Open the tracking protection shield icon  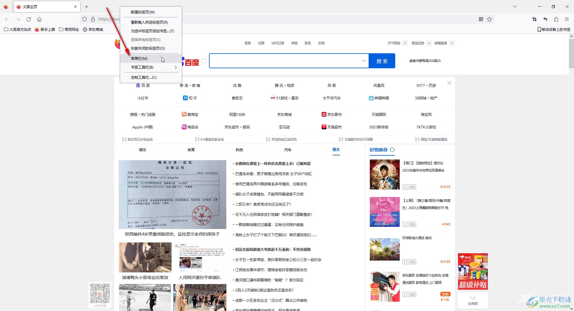[x=85, y=19]
